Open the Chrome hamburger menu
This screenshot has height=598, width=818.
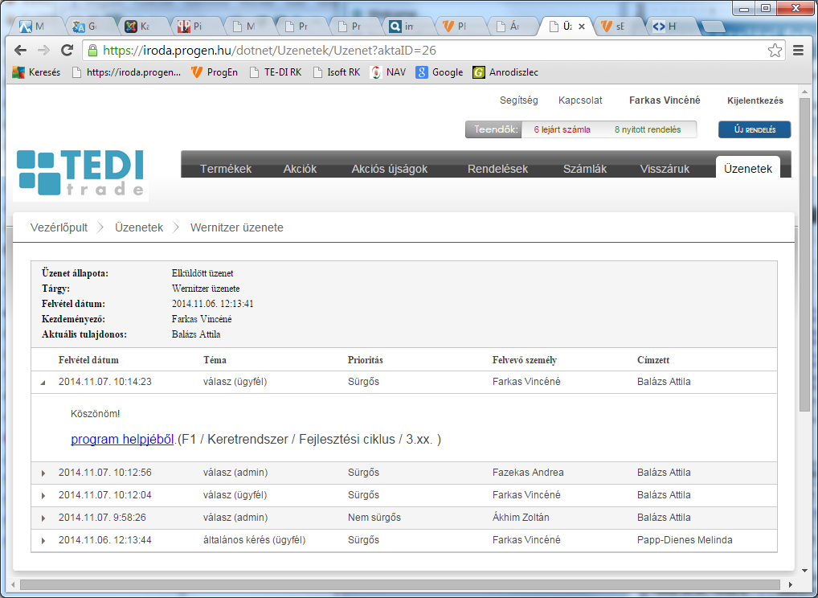click(798, 50)
